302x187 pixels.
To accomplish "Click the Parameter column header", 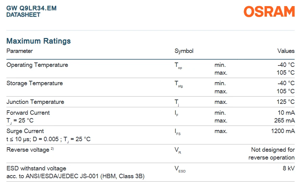I will [20, 51].
